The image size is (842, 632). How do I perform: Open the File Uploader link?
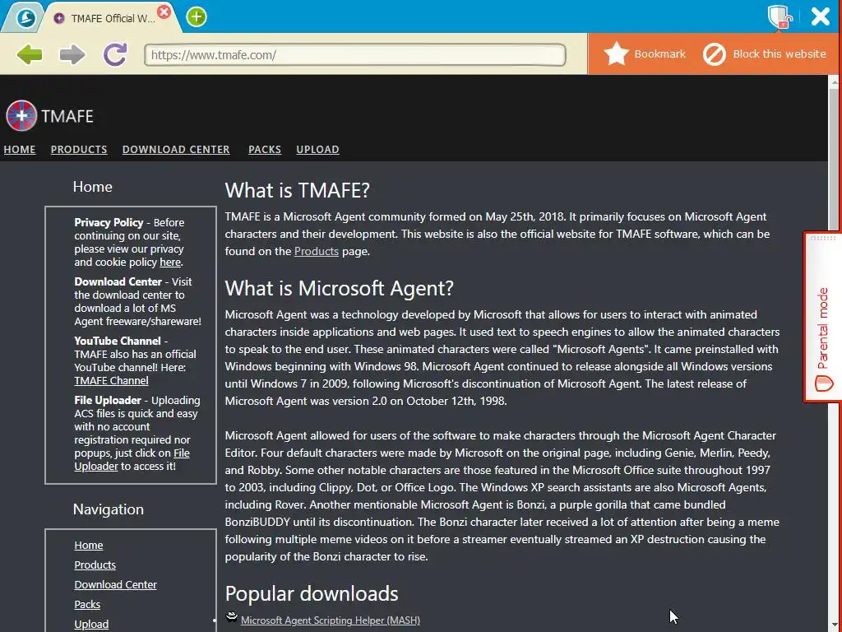pos(132,459)
